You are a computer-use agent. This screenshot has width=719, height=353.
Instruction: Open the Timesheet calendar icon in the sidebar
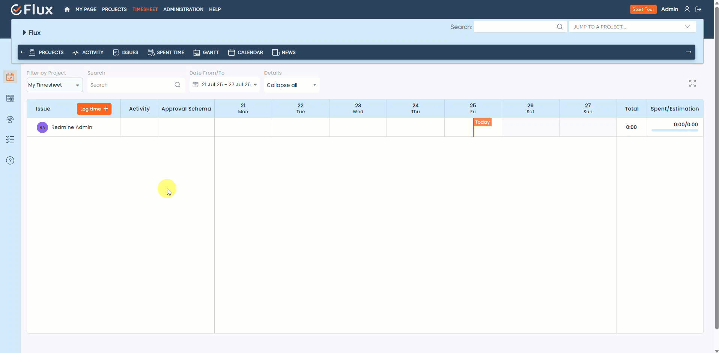coord(10,77)
